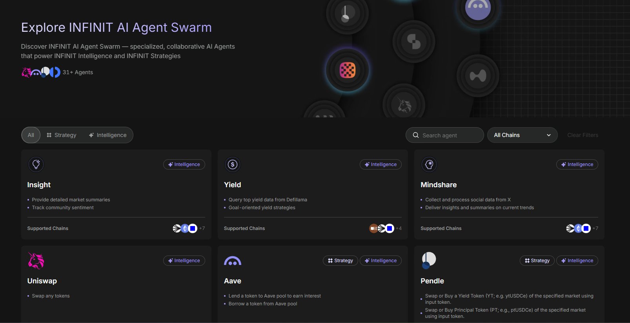Click the Intelligence badge on Pendle card
This screenshot has height=323, width=630.
[x=577, y=261]
